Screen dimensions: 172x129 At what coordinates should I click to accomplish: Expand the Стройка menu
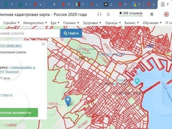tap(11, 23)
